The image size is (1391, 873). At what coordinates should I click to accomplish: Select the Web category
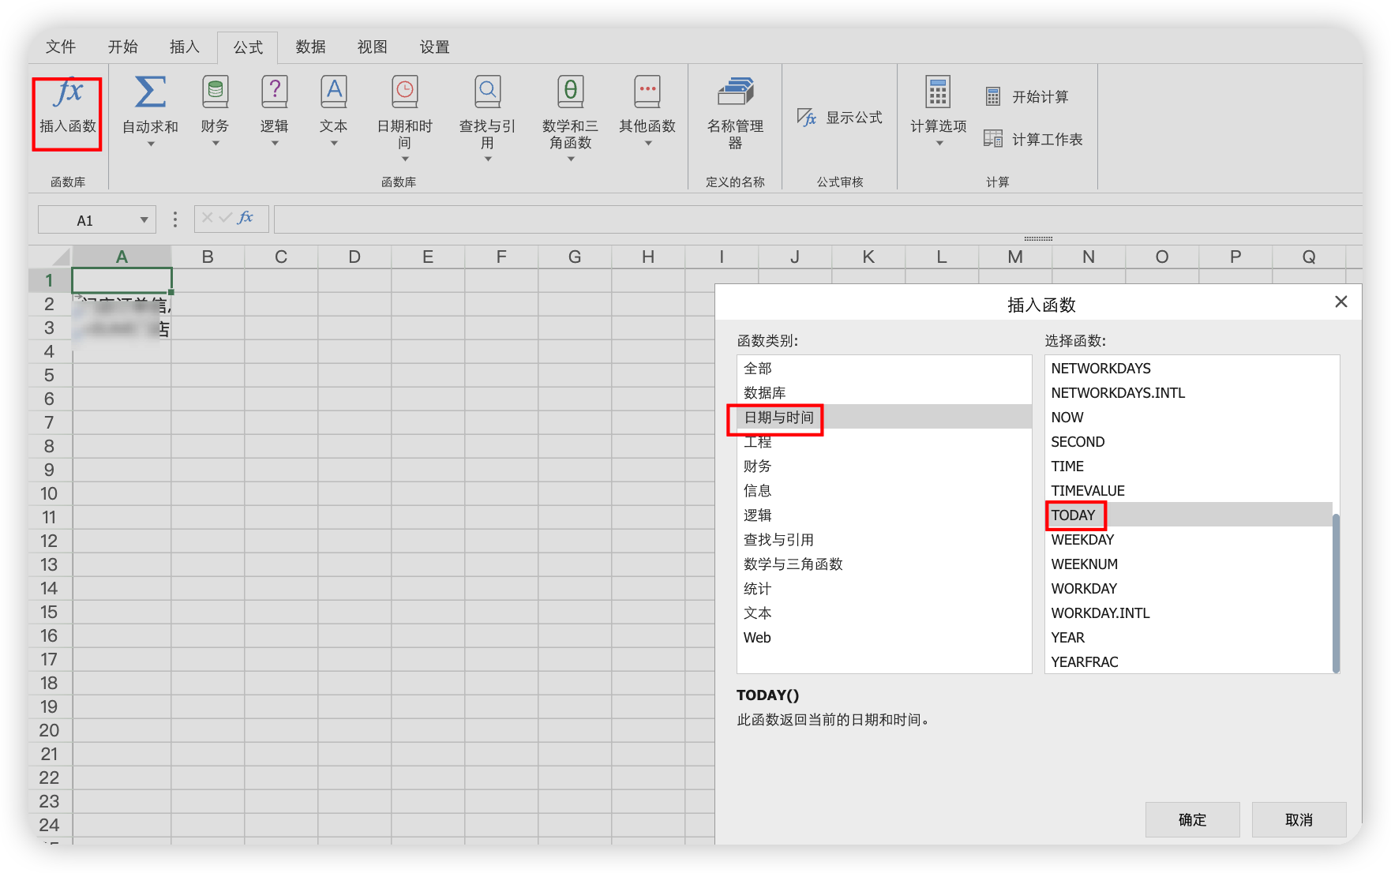point(884,637)
